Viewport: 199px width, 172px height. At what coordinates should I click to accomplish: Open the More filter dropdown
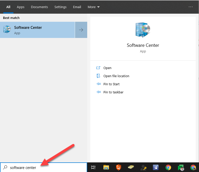point(94,7)
